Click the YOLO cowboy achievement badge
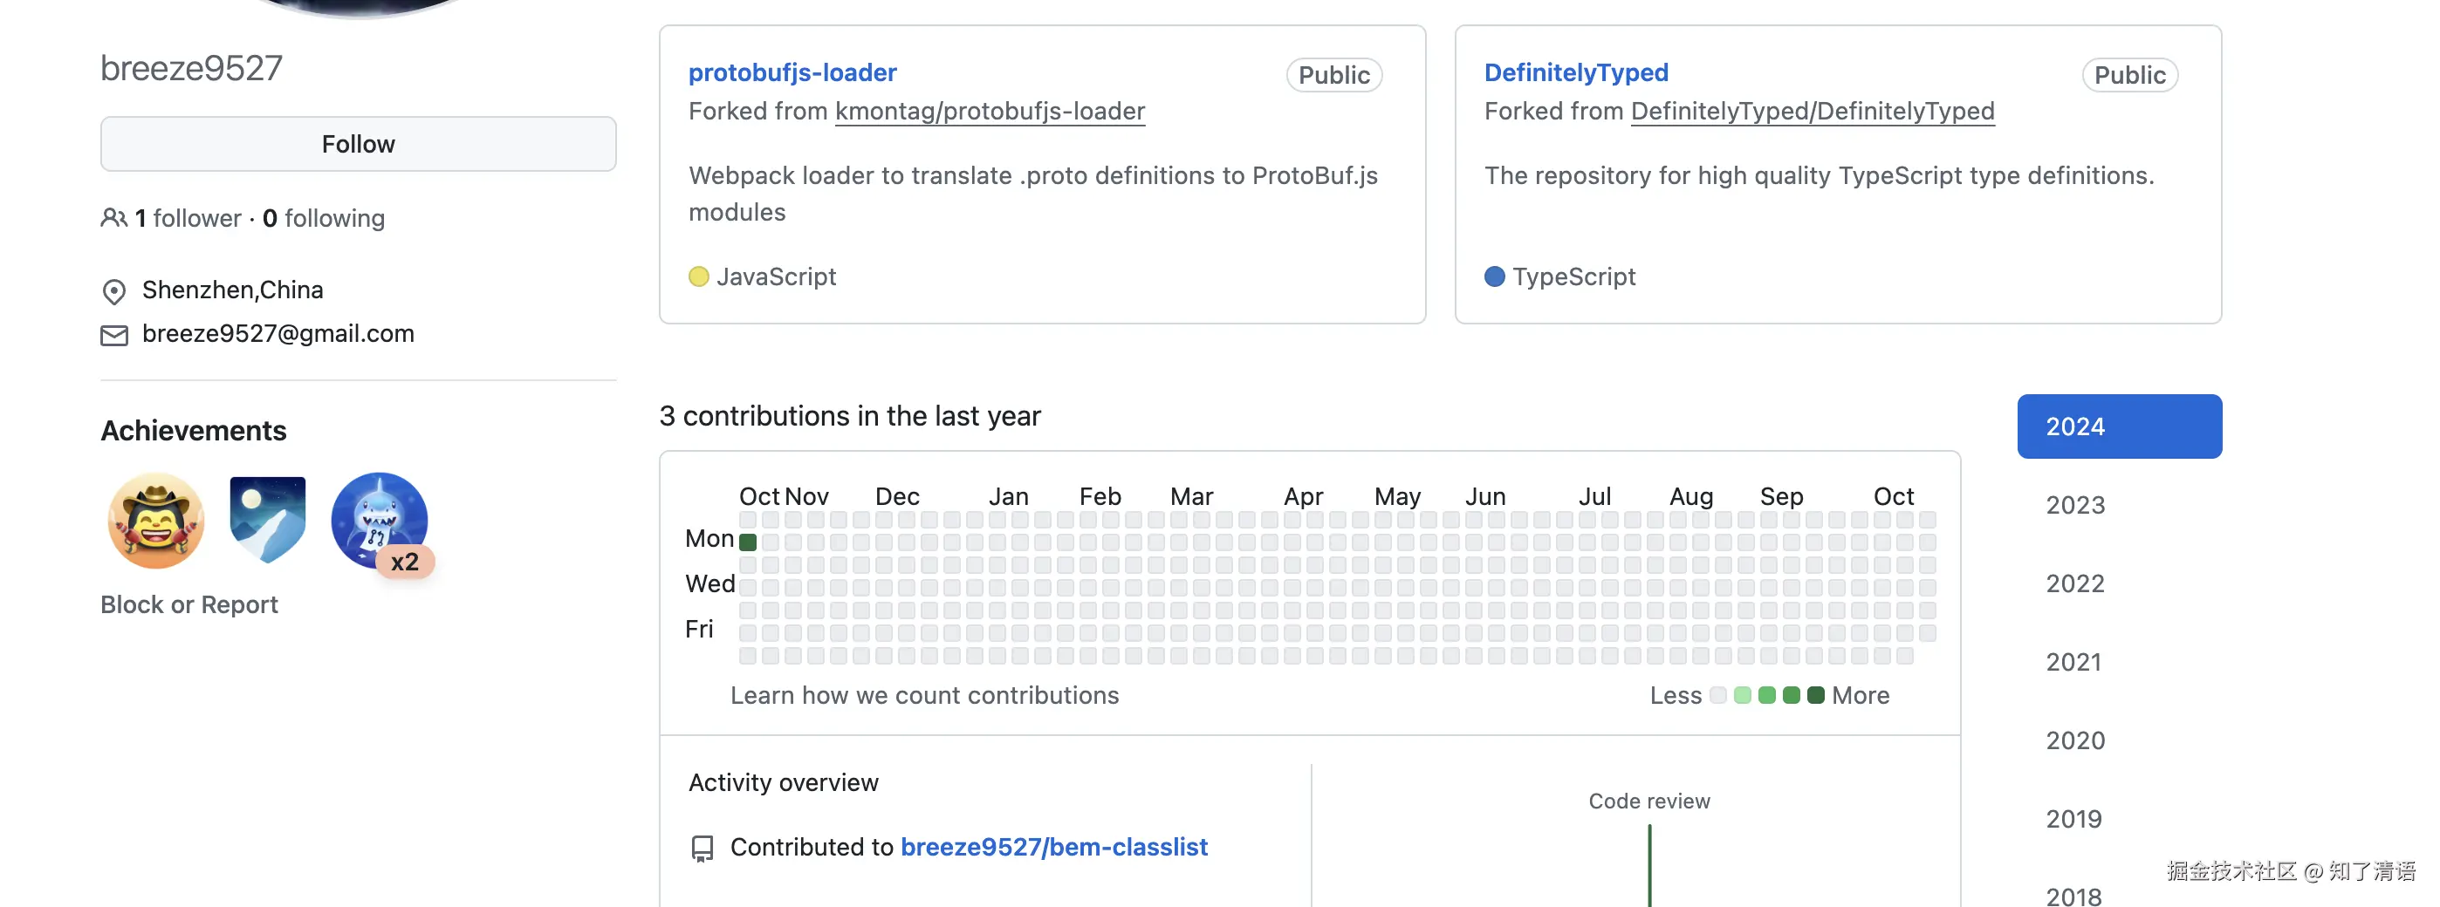2440x907 pixels. tap(156, 521)
